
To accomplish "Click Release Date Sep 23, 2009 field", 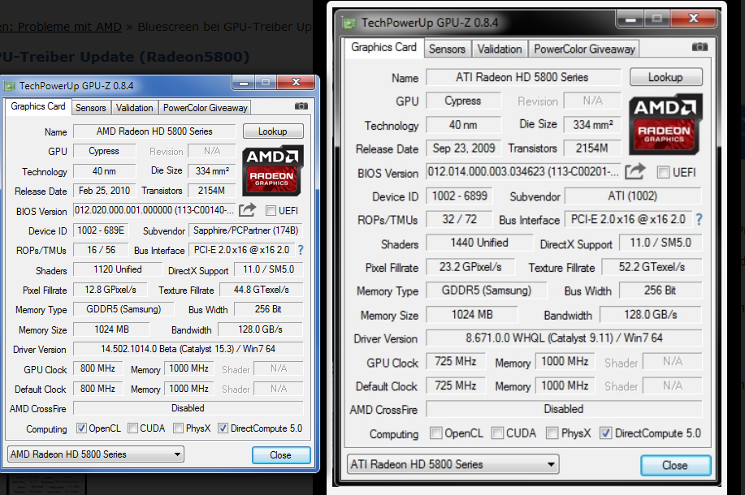I will tap(463, 148).
